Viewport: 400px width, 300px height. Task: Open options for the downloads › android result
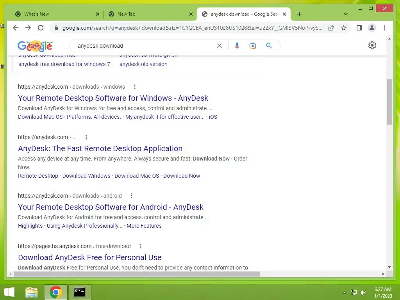131,196
